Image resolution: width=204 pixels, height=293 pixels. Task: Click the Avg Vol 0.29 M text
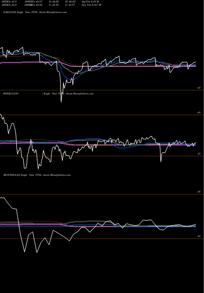90,2
